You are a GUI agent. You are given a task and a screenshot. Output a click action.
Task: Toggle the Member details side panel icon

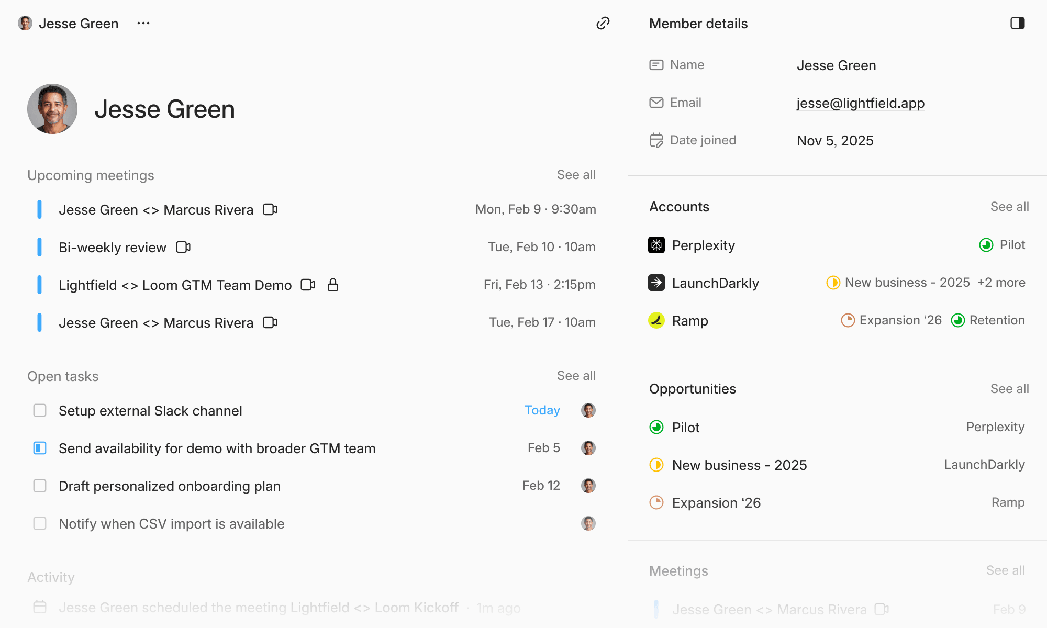(x=1017, y=23)
